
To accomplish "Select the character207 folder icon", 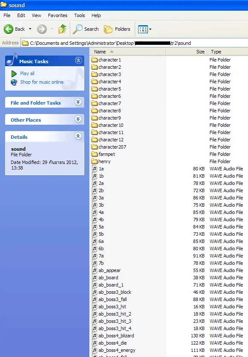I will pos(94,147).
